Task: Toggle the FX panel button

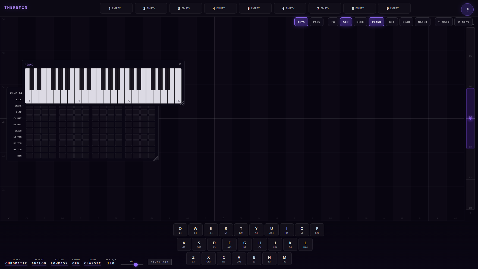Action: [333, 22]
